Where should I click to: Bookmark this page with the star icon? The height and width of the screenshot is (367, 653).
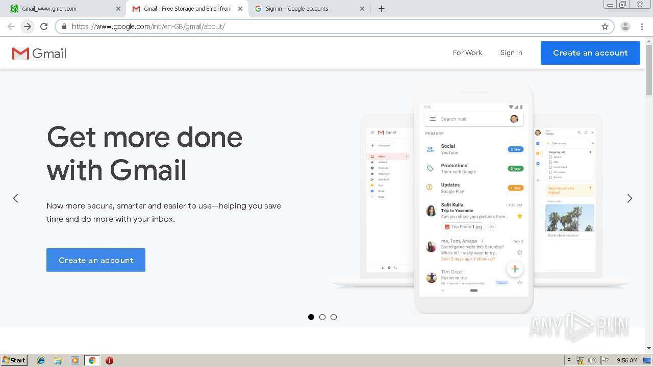(x=605, y=27)
